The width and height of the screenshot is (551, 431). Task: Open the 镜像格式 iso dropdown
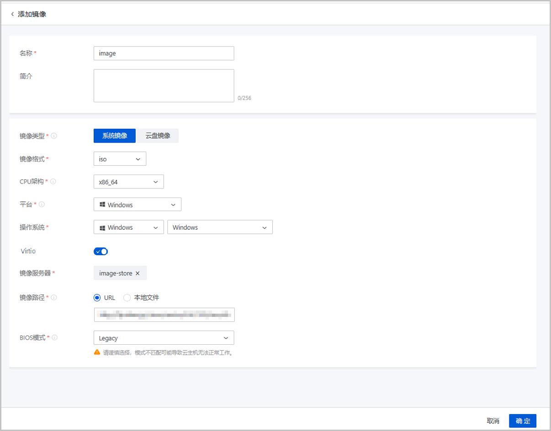120,159
